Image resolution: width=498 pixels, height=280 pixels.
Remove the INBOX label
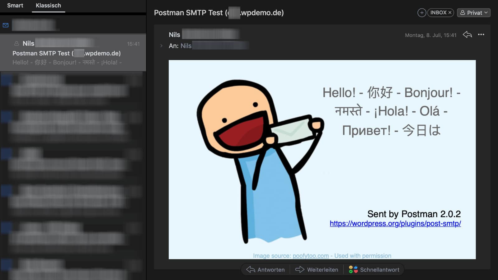click(x=450, y=13)
